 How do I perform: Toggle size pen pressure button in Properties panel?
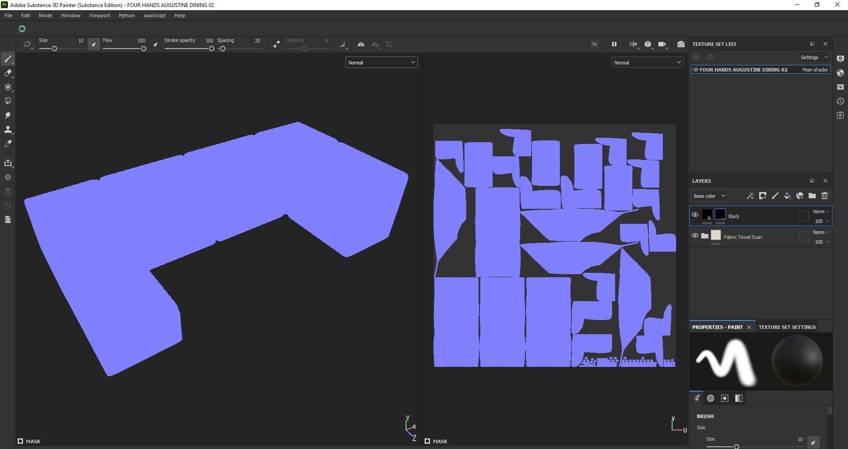tap(813, 442)
